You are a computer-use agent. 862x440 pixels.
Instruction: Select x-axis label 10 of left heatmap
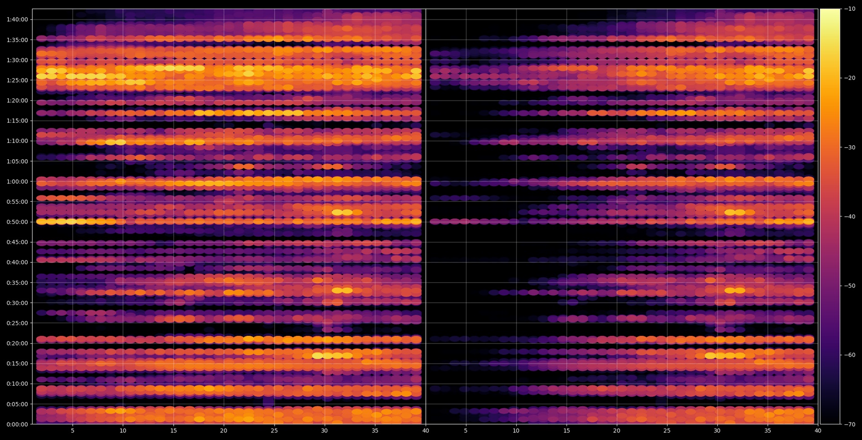[x=123, y=431]
